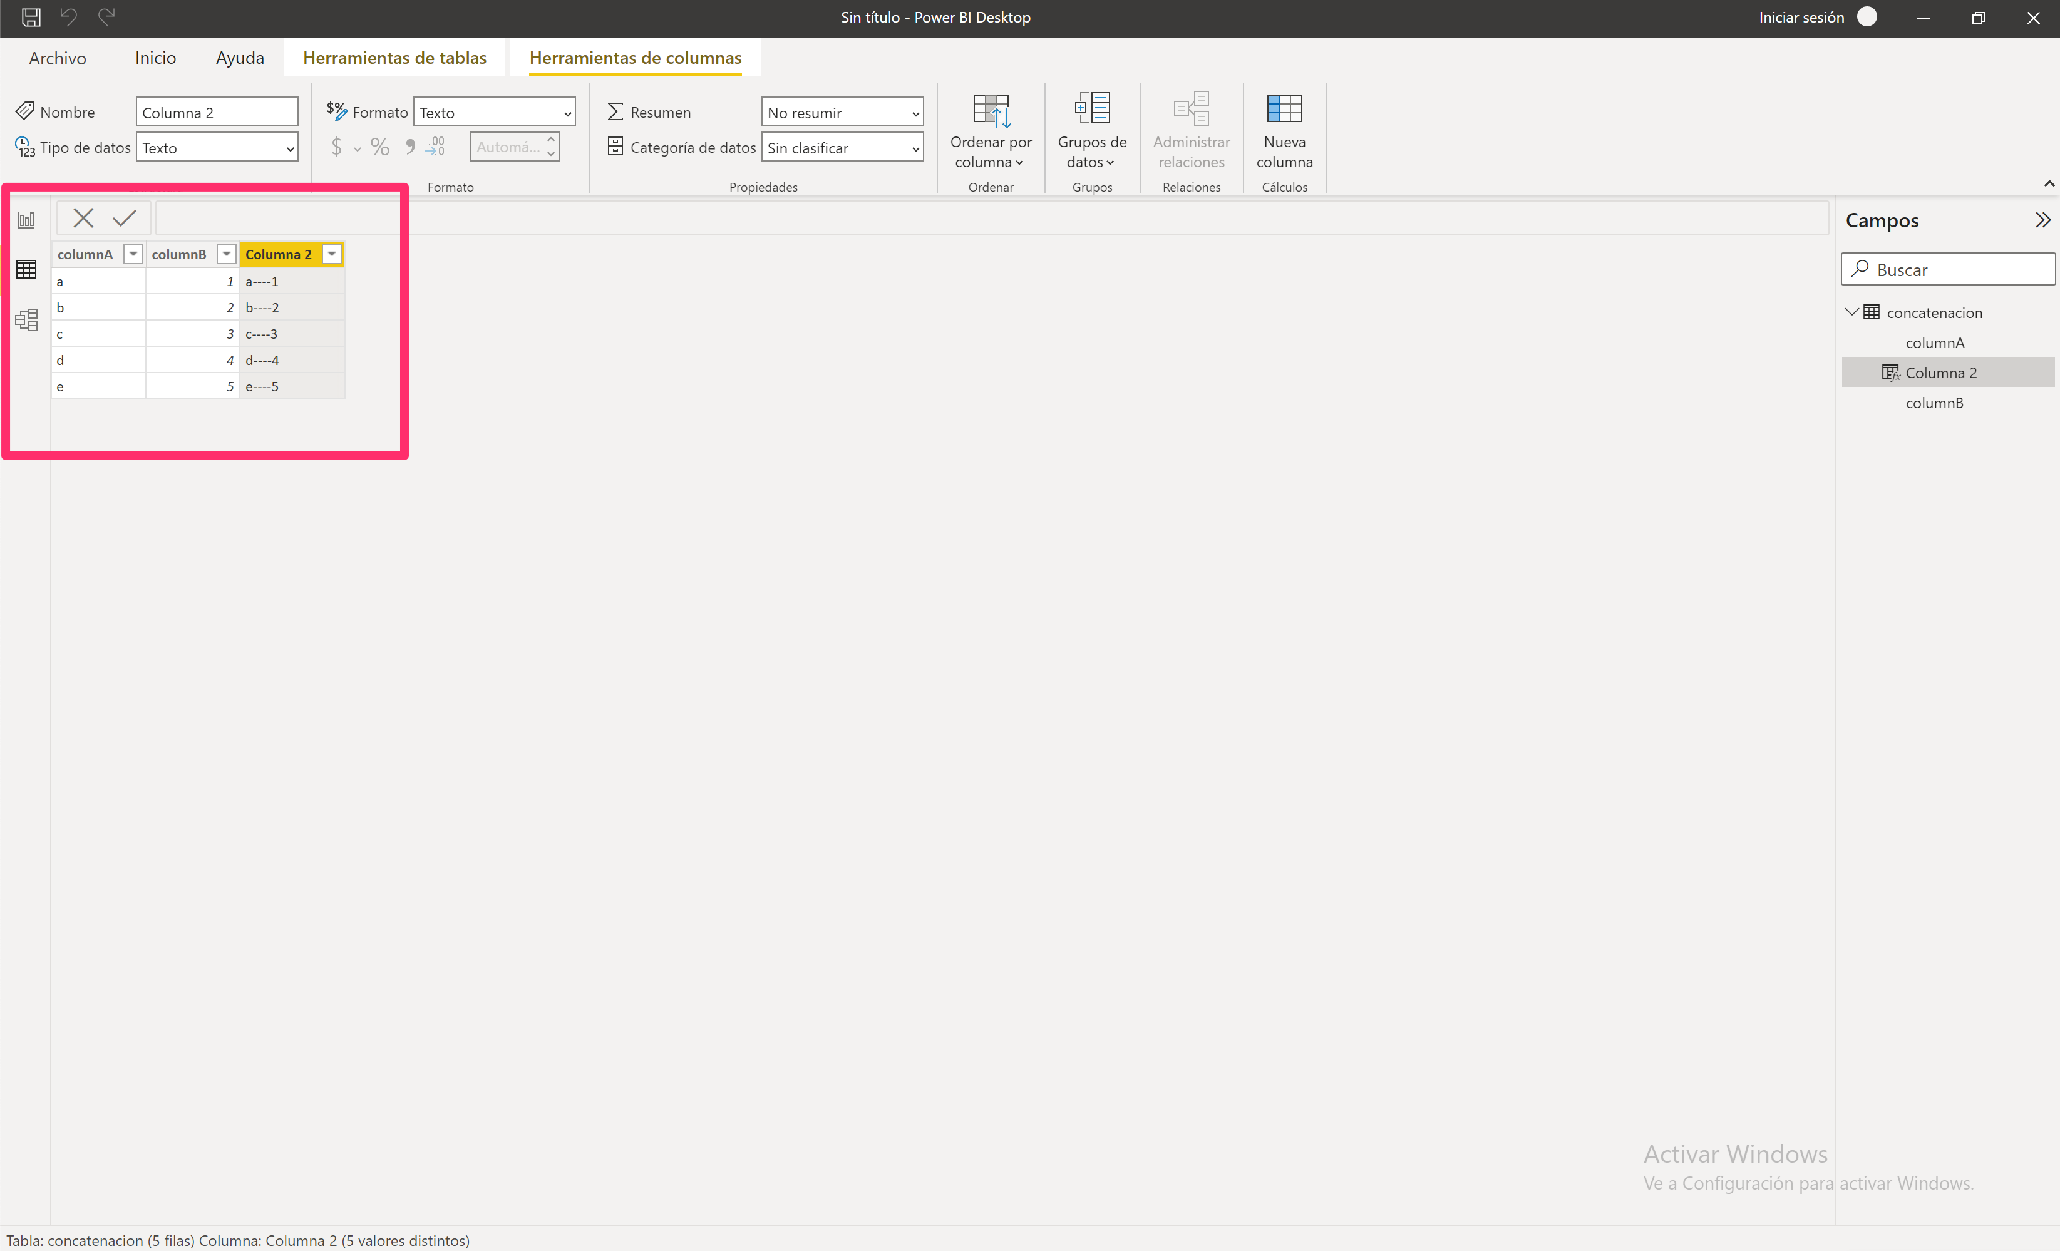
Task: Collapse the Campos pane double chevron
Action: [2042, 220]
